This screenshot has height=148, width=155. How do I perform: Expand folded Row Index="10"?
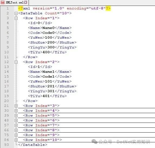(x=16, y=140)
